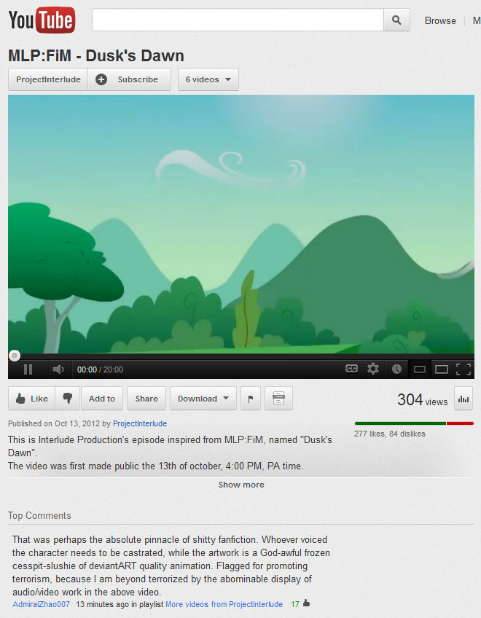
Task: Open AdmiralZhao007 commenter profile
Action: tap(41, 604)
